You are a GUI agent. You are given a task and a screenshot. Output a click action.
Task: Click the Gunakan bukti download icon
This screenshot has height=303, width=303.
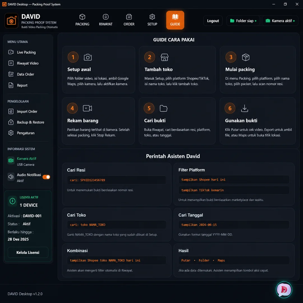[244, 108]
